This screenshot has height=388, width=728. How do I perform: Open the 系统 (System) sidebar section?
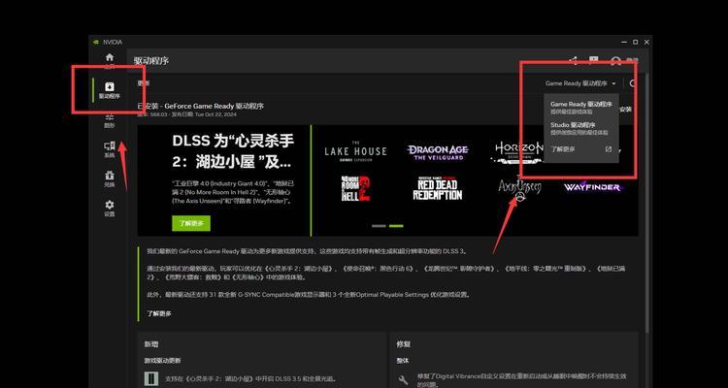click(109, 150)
